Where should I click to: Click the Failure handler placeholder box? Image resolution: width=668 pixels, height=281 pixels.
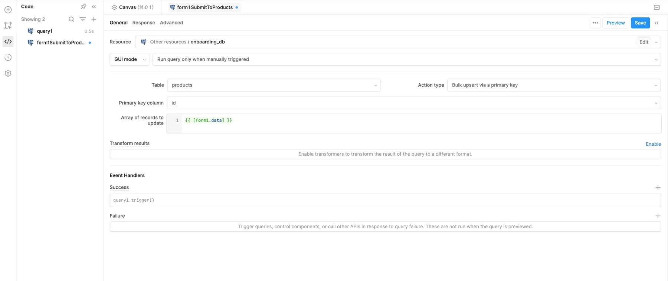[x=385, y=227]
